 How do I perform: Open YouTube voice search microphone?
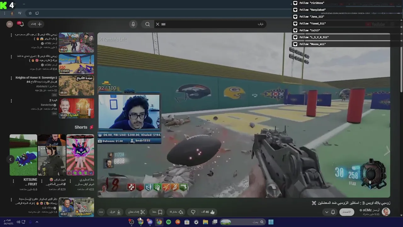(133, 24)
